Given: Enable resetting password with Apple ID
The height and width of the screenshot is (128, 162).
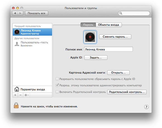Looking at the screenshot, I should pos(57,79).
